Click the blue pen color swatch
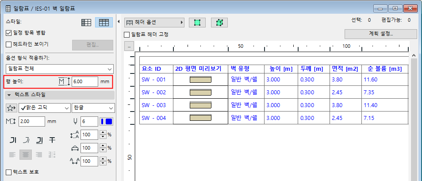 (107, 121)
